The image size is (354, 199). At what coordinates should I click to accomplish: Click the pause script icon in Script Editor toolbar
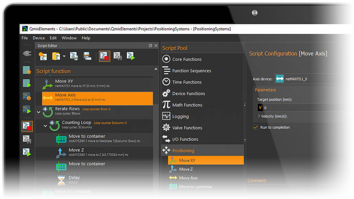pyautogui.click(x=118, y=56)
